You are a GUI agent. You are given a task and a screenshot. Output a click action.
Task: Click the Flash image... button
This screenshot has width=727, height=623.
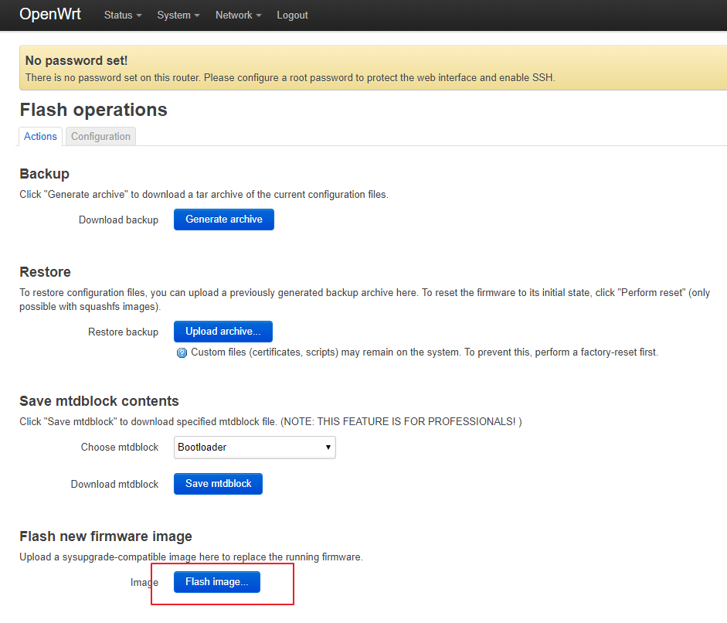coord(217,582)
